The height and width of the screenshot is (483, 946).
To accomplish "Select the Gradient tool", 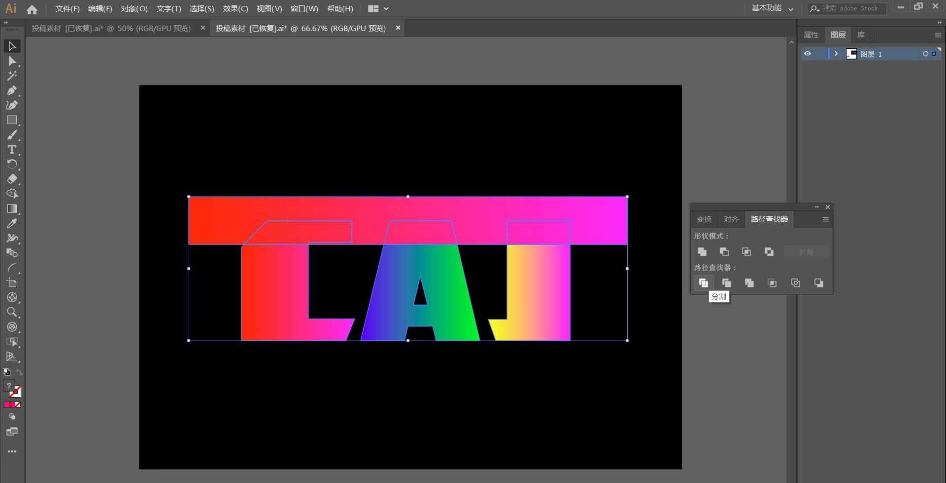I will point(12,208).
